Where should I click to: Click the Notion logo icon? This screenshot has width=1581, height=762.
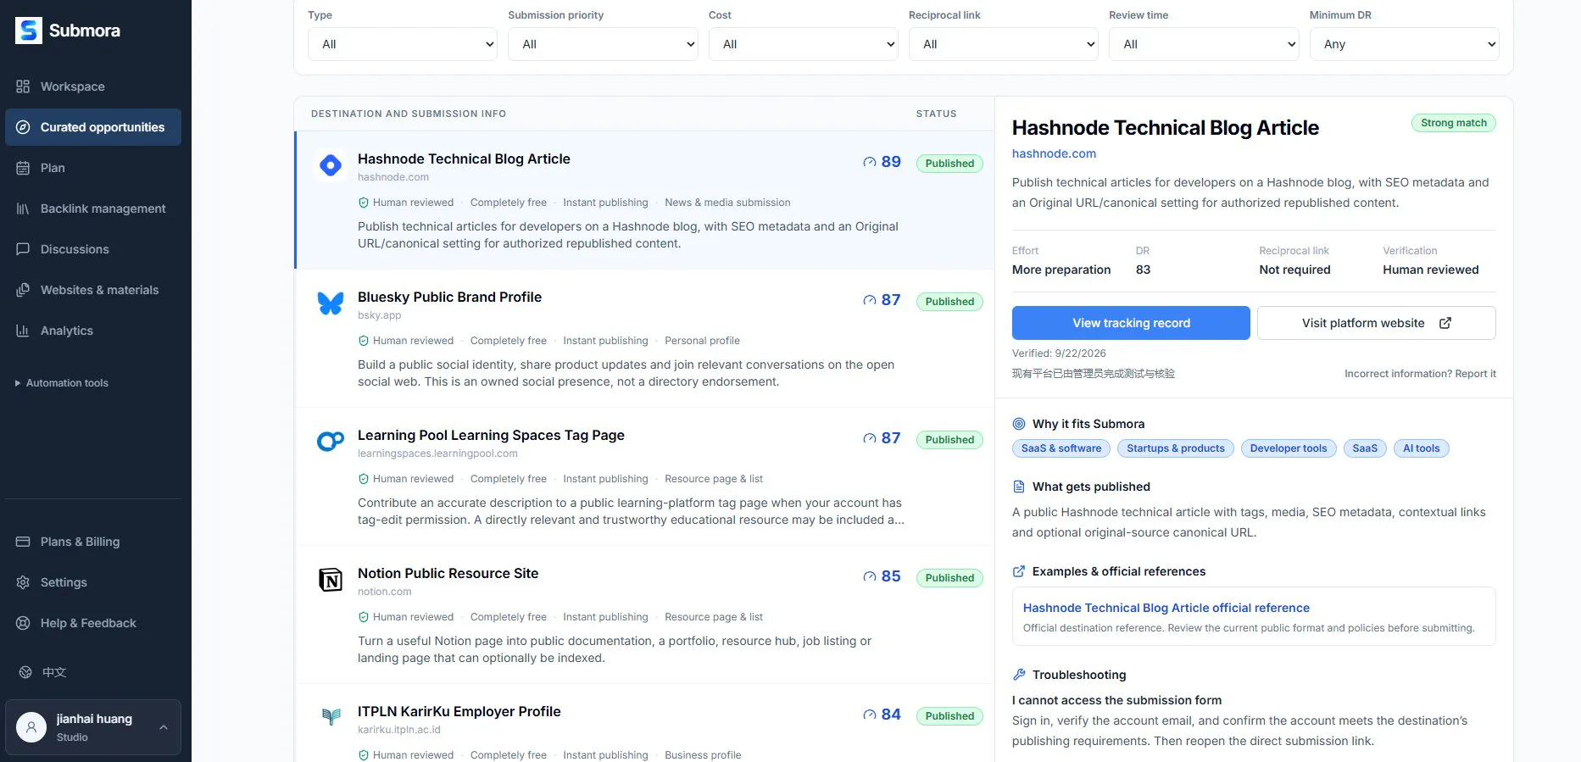(331, 580)
